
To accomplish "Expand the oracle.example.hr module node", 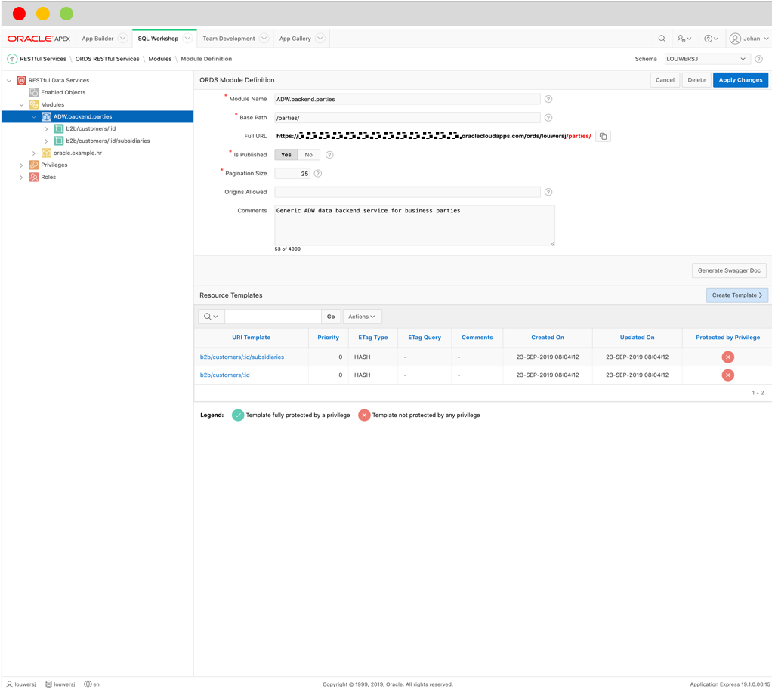I will pos(33,153).
